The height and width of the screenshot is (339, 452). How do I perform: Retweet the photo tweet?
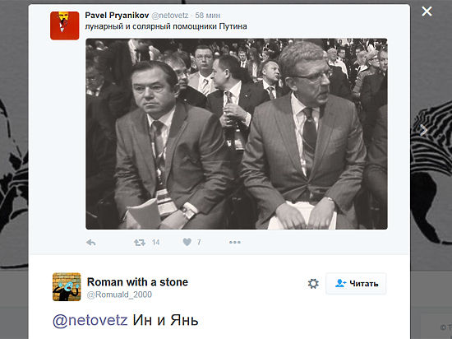[x=140, y=243]
